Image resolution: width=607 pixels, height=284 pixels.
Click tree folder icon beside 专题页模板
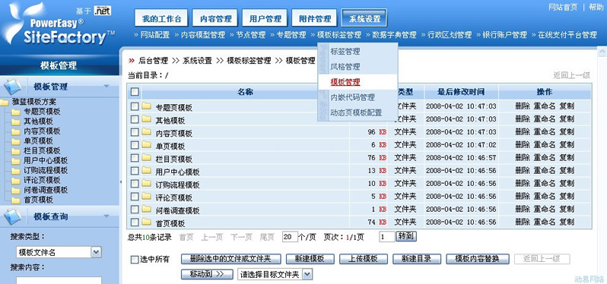point(15,112)
